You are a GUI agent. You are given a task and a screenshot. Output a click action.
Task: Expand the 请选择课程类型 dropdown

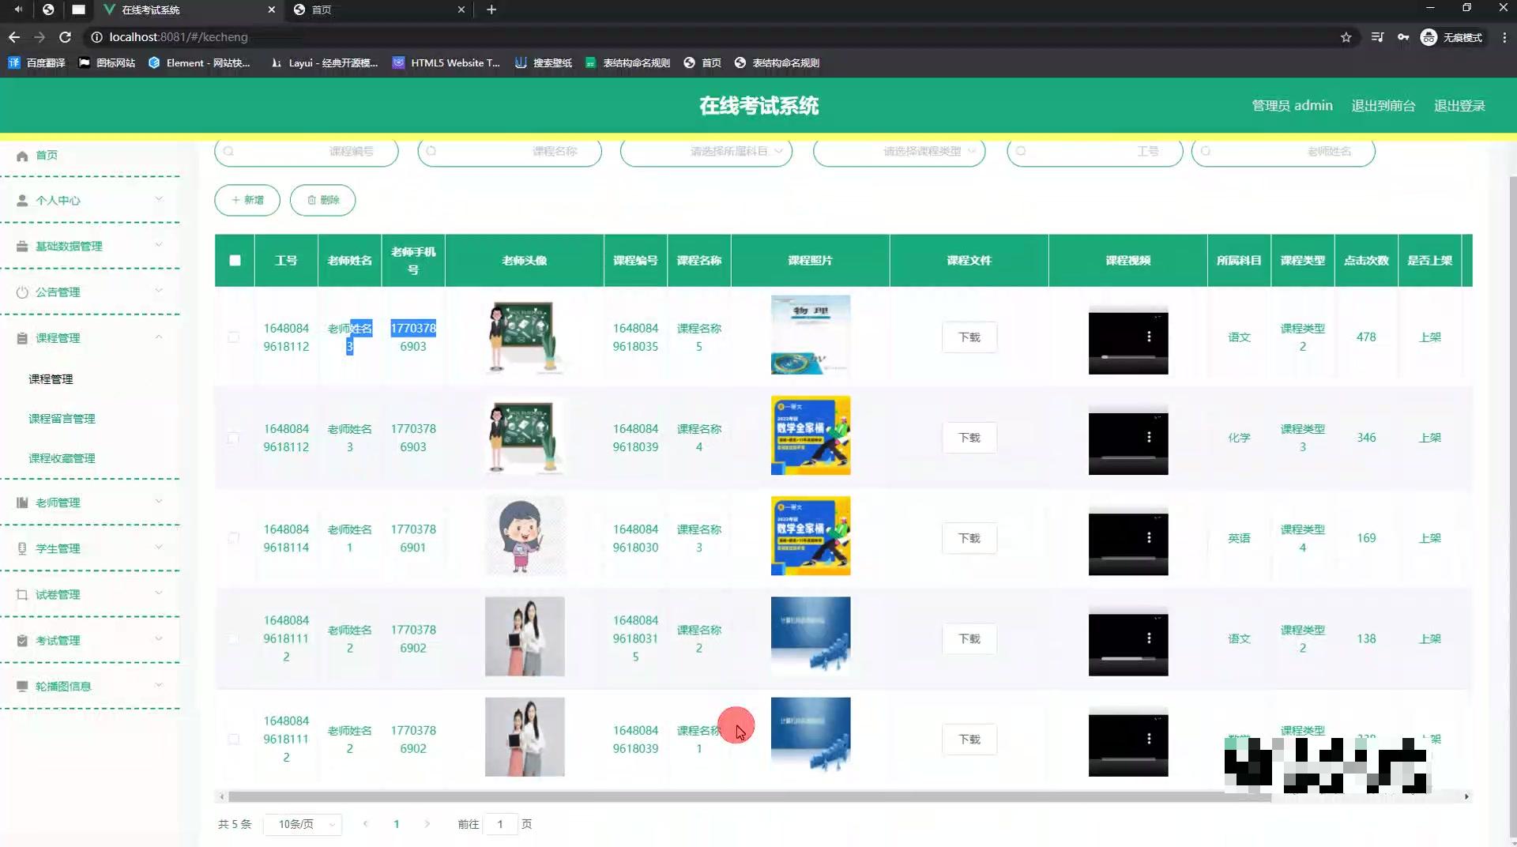(x=898, y=152)
